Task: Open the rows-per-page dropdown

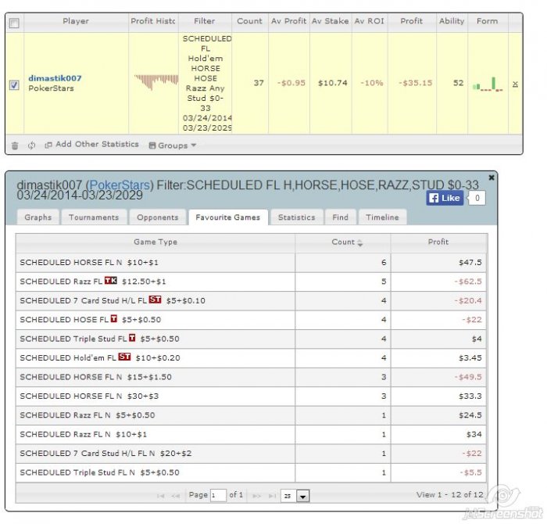Action: pyautogui.click(x=295, y=496)
